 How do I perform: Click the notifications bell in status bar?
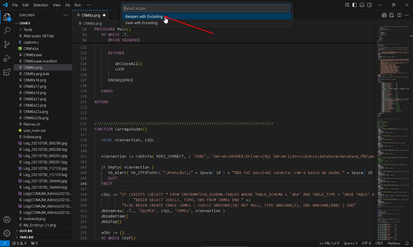coord(407,243)
